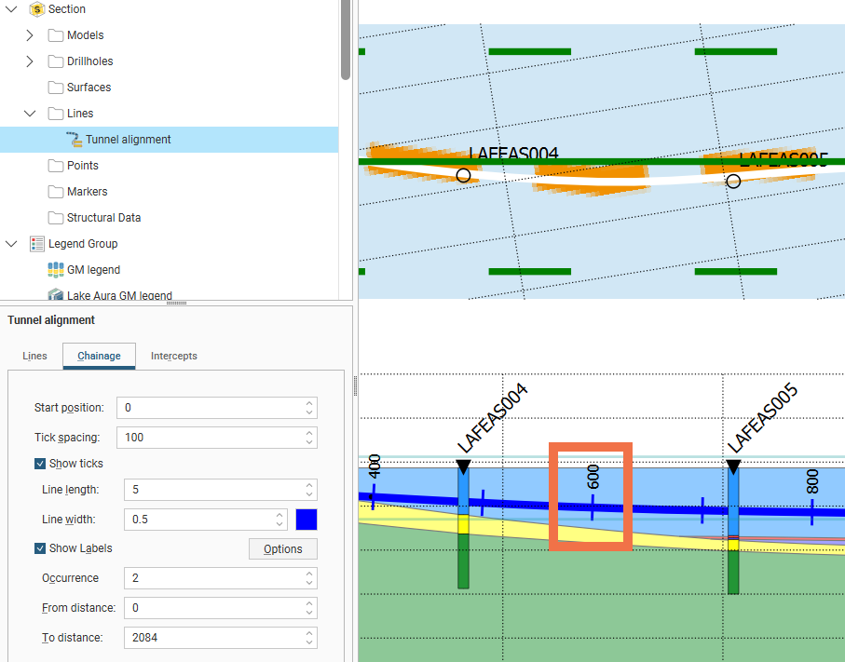Uncheck the Show ticks checkbox

click(x=40, y=464)
